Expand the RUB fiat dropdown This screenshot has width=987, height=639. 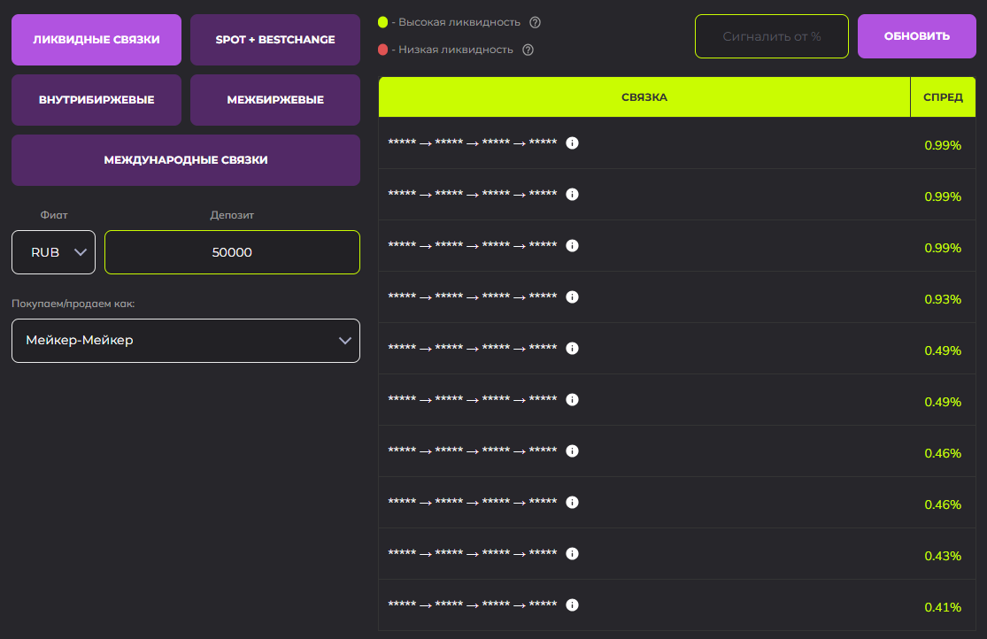53,252
